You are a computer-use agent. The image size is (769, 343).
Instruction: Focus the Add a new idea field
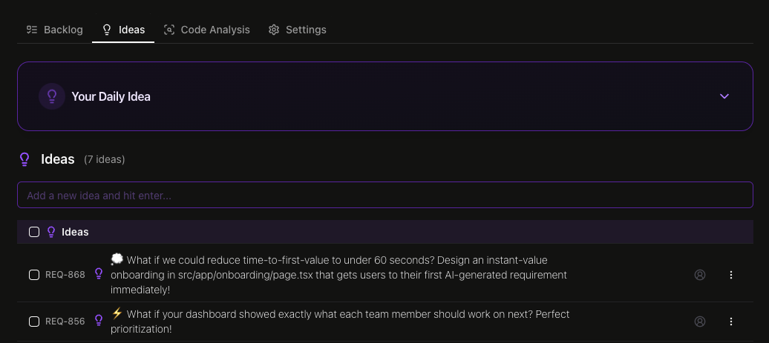(x=385, y=196)
